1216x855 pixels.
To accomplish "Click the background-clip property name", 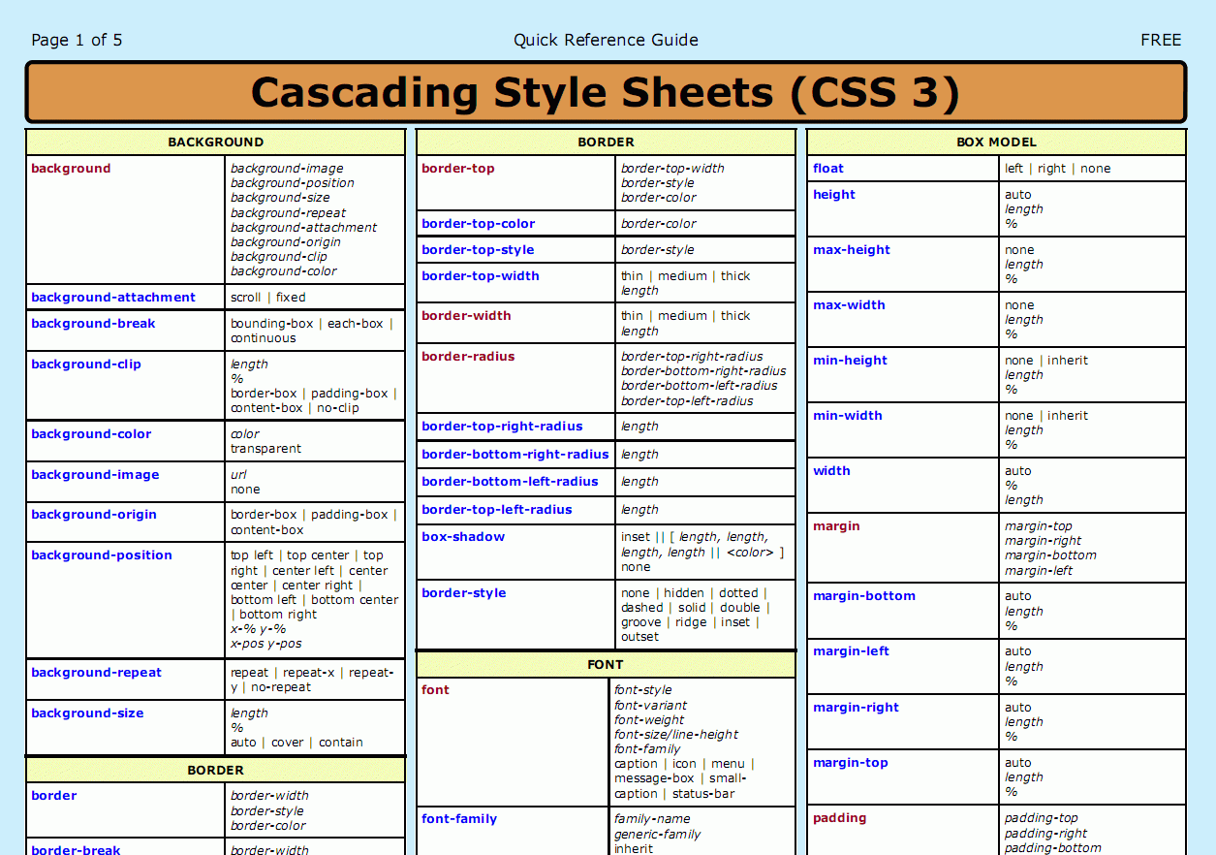I will coord(84,364).
